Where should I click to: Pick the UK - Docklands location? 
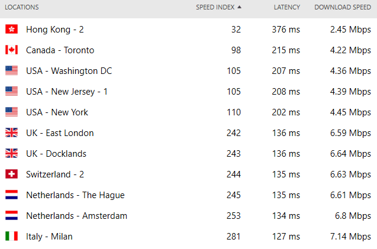[x=188, y=153]
